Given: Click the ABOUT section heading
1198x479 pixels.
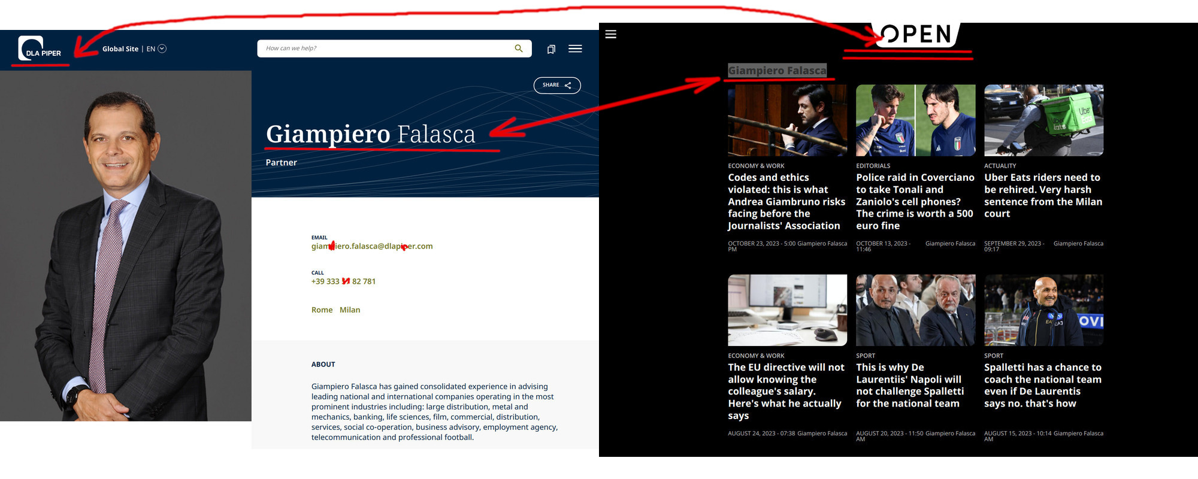Looking at the screenshot, I should [x=323, y=364].
